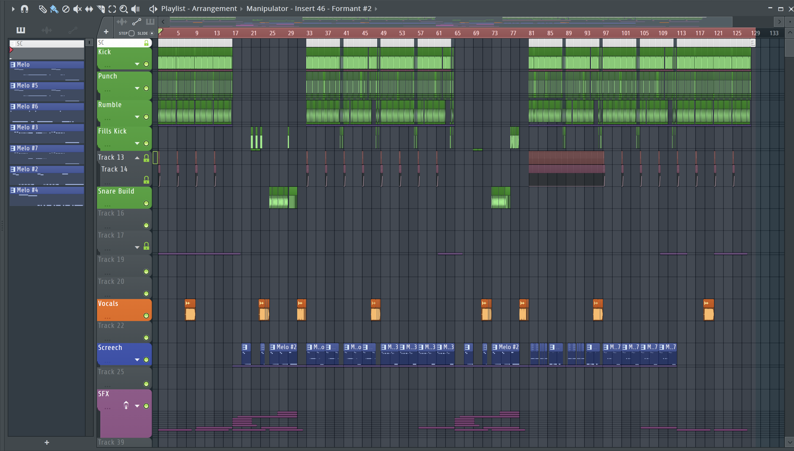
Task: Select the Slice tool
Action: pyautogui.click(x=101, y=9)
